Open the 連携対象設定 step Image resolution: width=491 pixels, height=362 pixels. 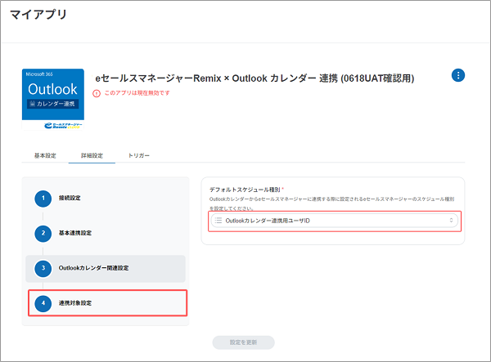75,303
